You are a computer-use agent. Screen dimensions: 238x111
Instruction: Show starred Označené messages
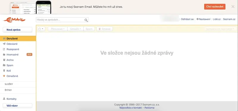point(18,76)
